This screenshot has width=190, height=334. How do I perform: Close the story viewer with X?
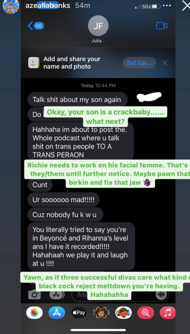[186, 6]
